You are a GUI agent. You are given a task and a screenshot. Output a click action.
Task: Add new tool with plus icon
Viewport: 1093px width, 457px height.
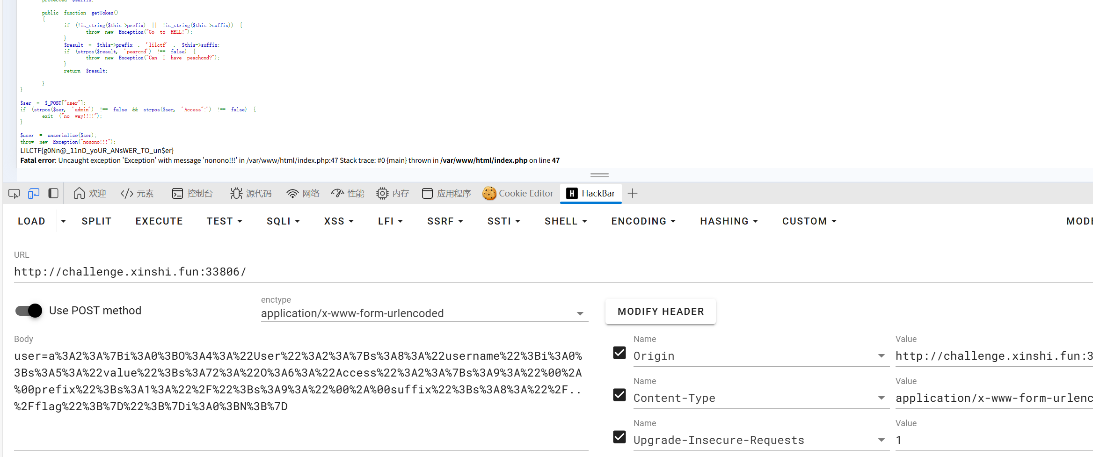pyautogui.click(x=633, y=194)
